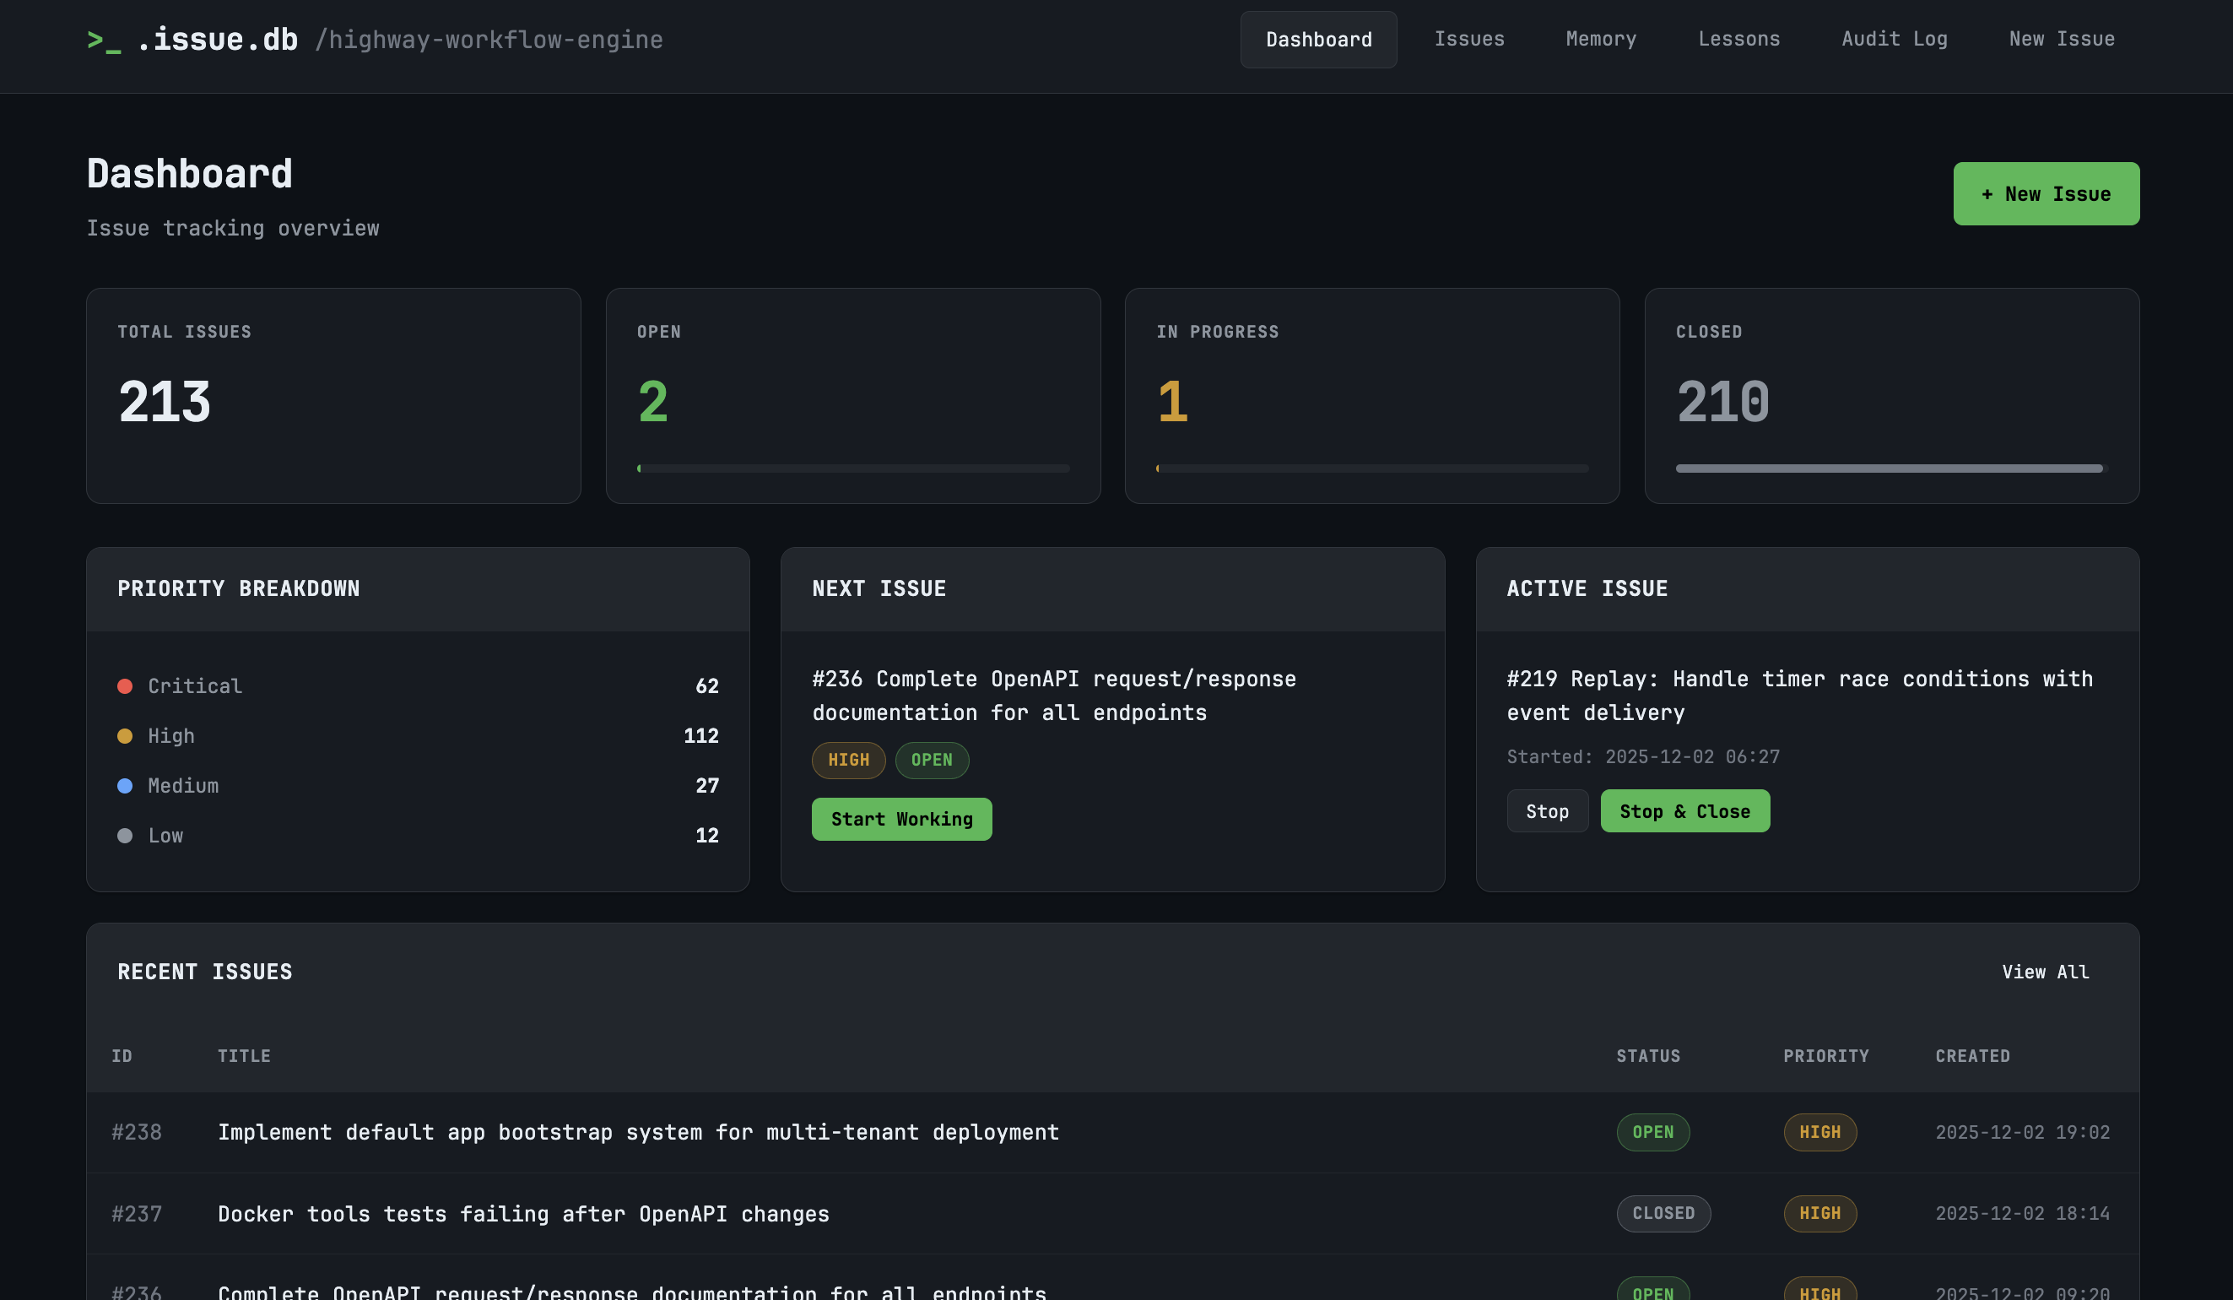Click the blue Medium priority dot
The height and width of the screenshot is (1300, 2233).
point(125,785)
